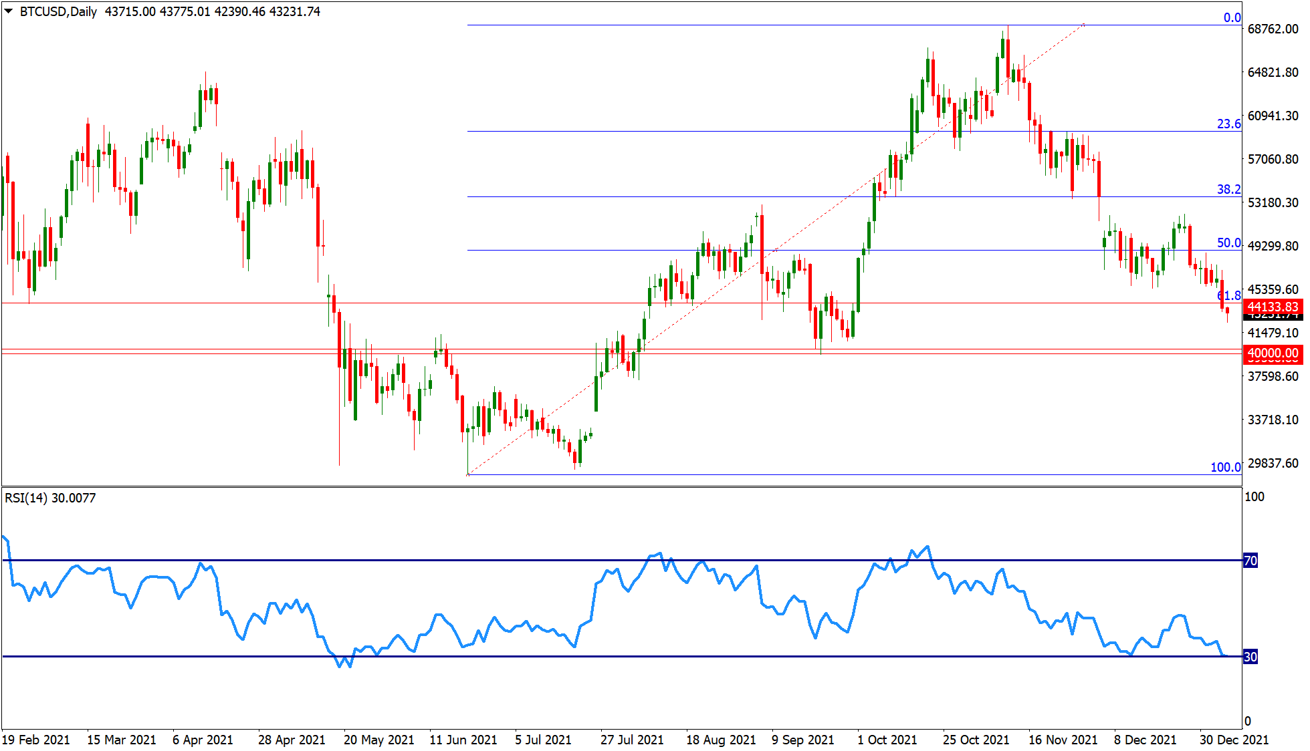This screenshot has width=1310, height=751.
Task: Click the 19 Feb 2021 date label
Action: click(35, 740)
